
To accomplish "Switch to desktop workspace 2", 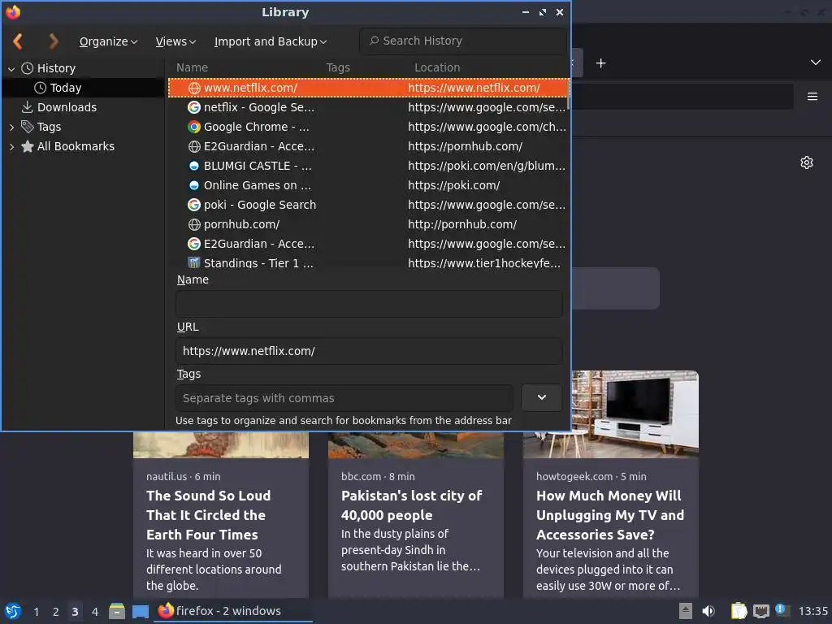I will click(56, 612).
